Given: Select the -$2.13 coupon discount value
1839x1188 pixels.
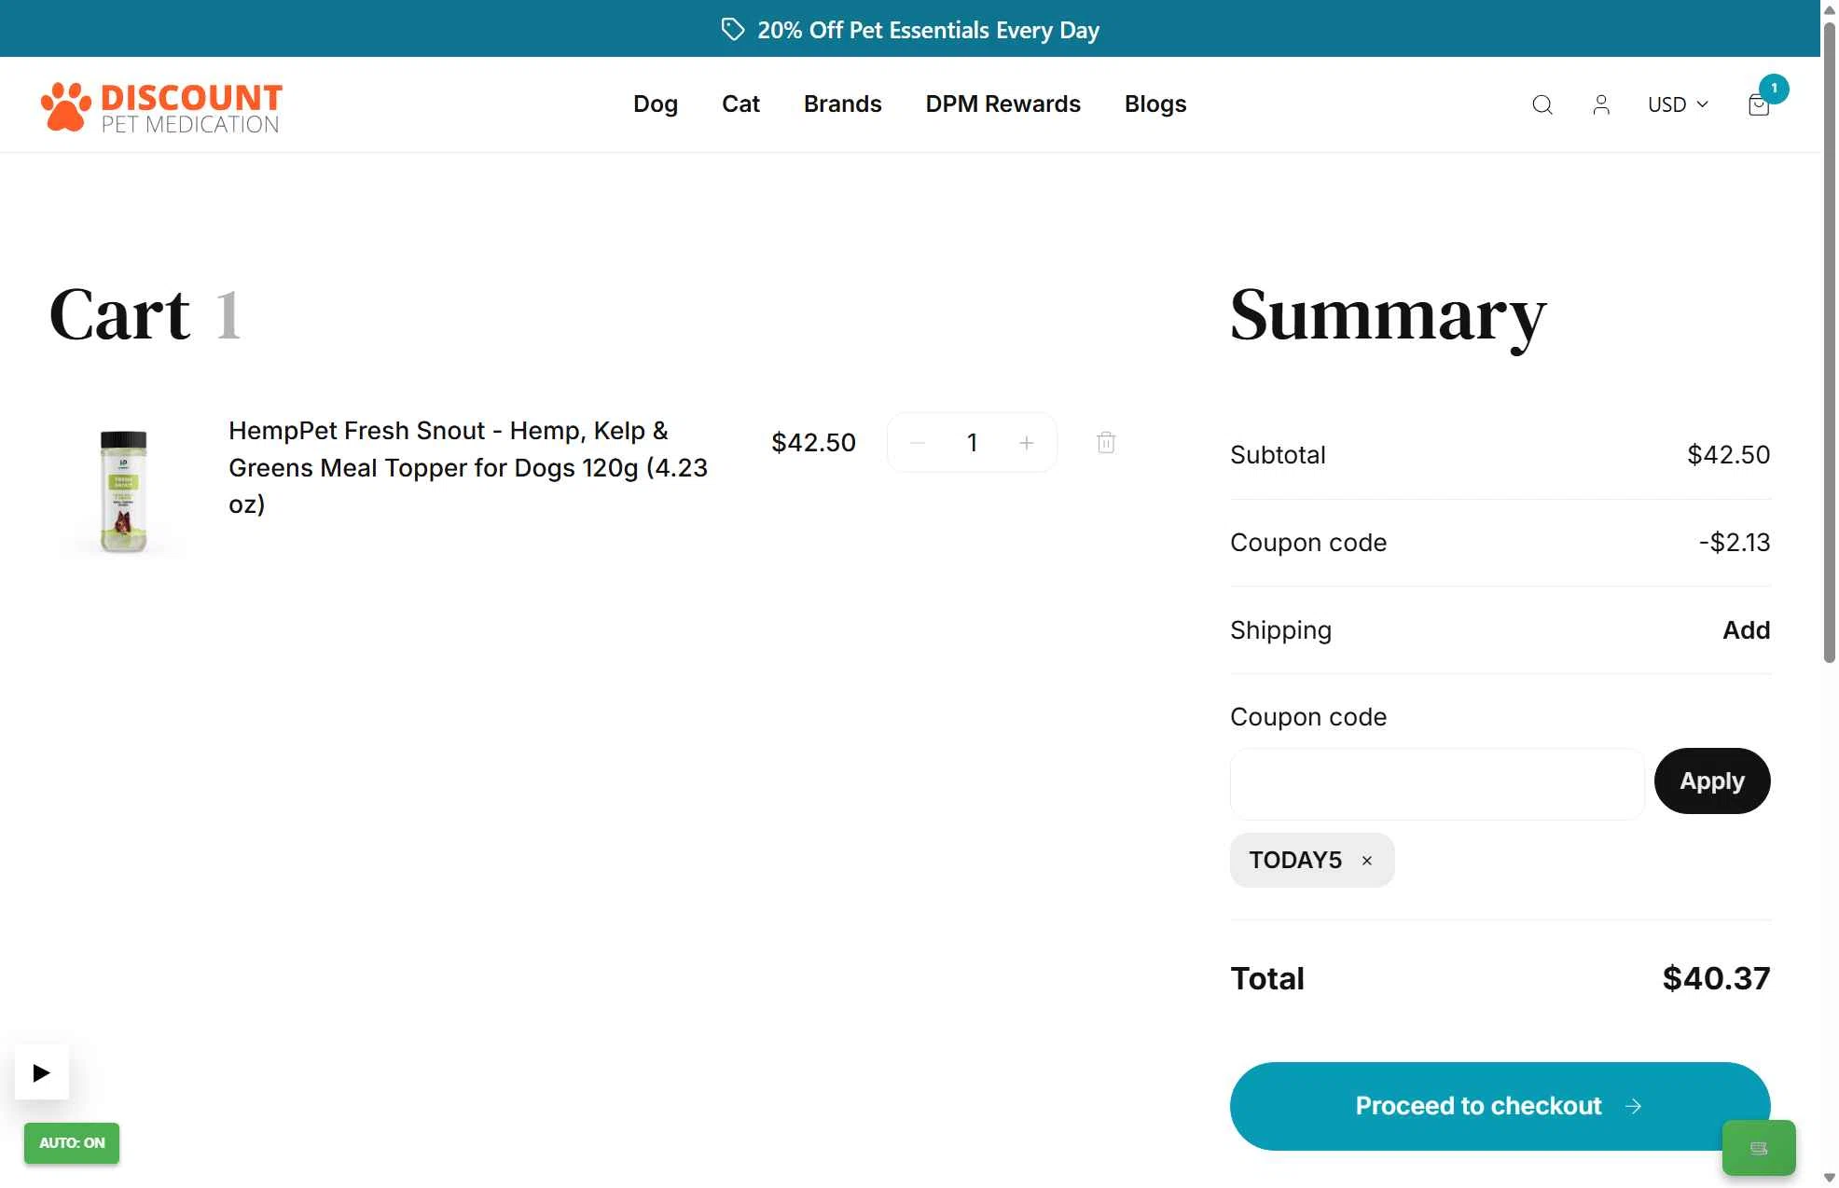Looking at the screenshot, I should click(1735, 543).
